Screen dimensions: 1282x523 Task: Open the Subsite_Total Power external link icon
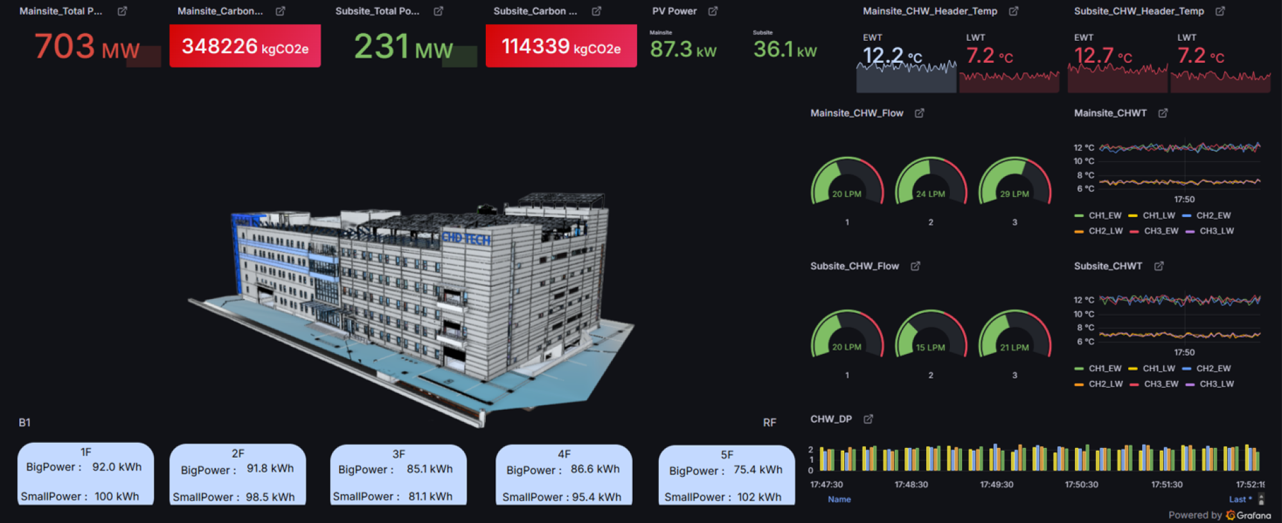(438, 11)
